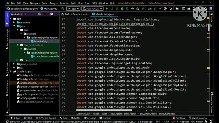219x123 pixels.
Task: Click the tokenTracker breadcrumb
Action: (x=100, y=114)
